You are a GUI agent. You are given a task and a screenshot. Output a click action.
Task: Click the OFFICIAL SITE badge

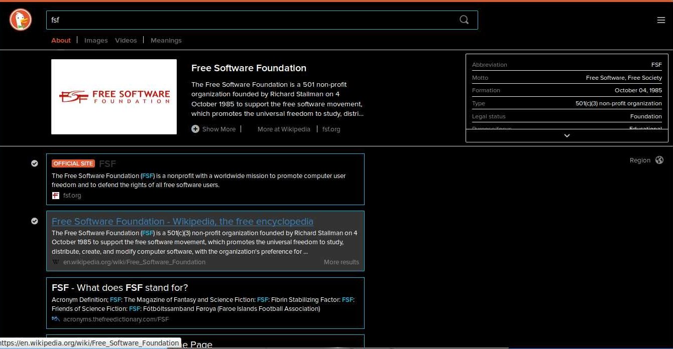[73, 163]
